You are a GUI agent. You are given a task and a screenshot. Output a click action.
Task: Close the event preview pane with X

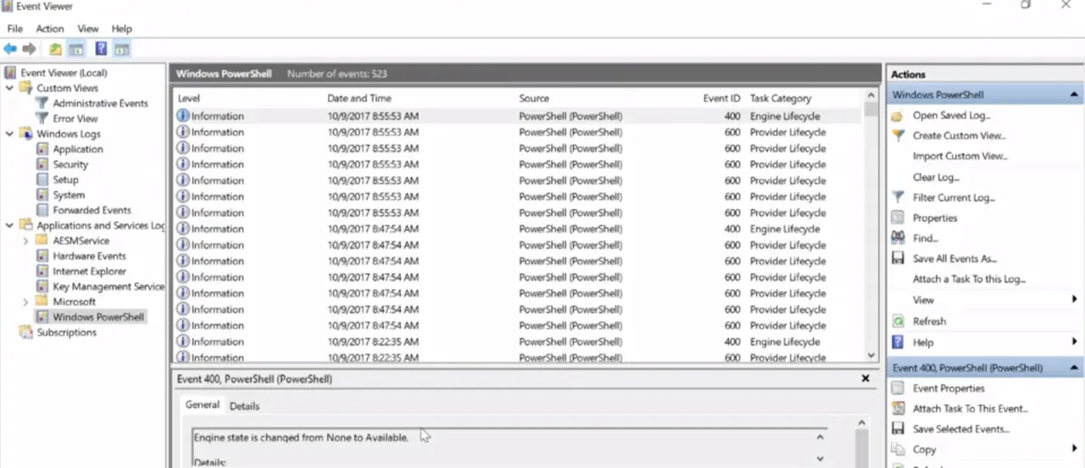(x=865, y=379)
